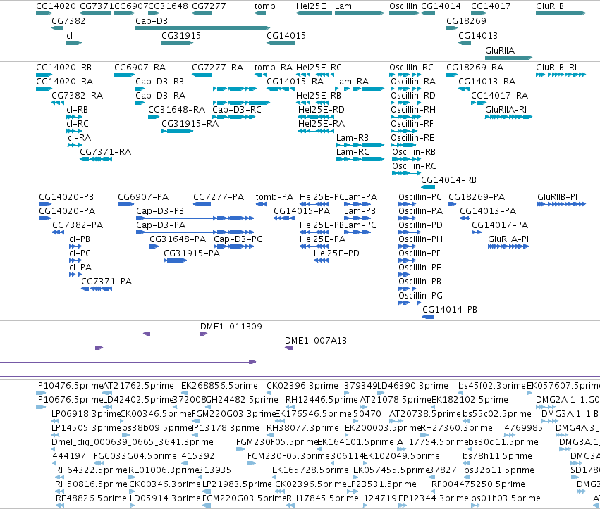Screen dimensions: 600x509
Task: Select EST RE48826.5prime
Action: point(60,506)
